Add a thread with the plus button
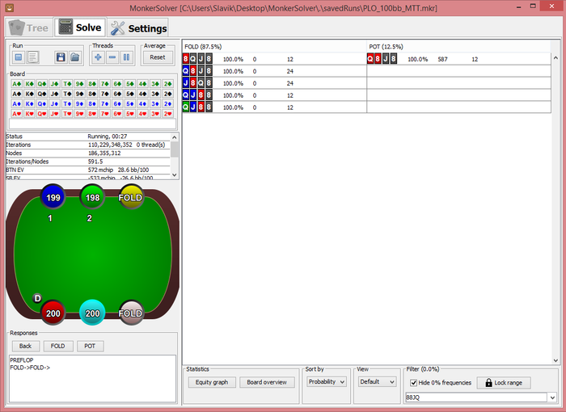The width and height of the screenshot is (566, 412). click(x=98, y=57)
